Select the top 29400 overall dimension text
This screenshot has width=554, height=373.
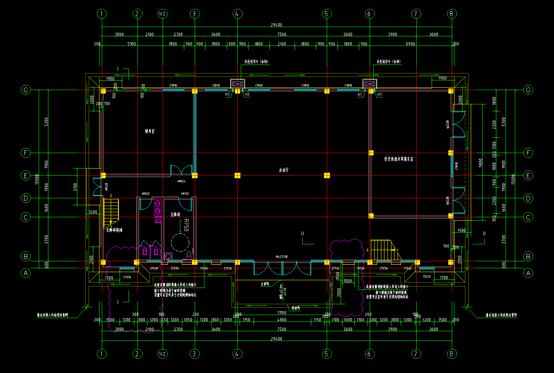click(276, 25)
